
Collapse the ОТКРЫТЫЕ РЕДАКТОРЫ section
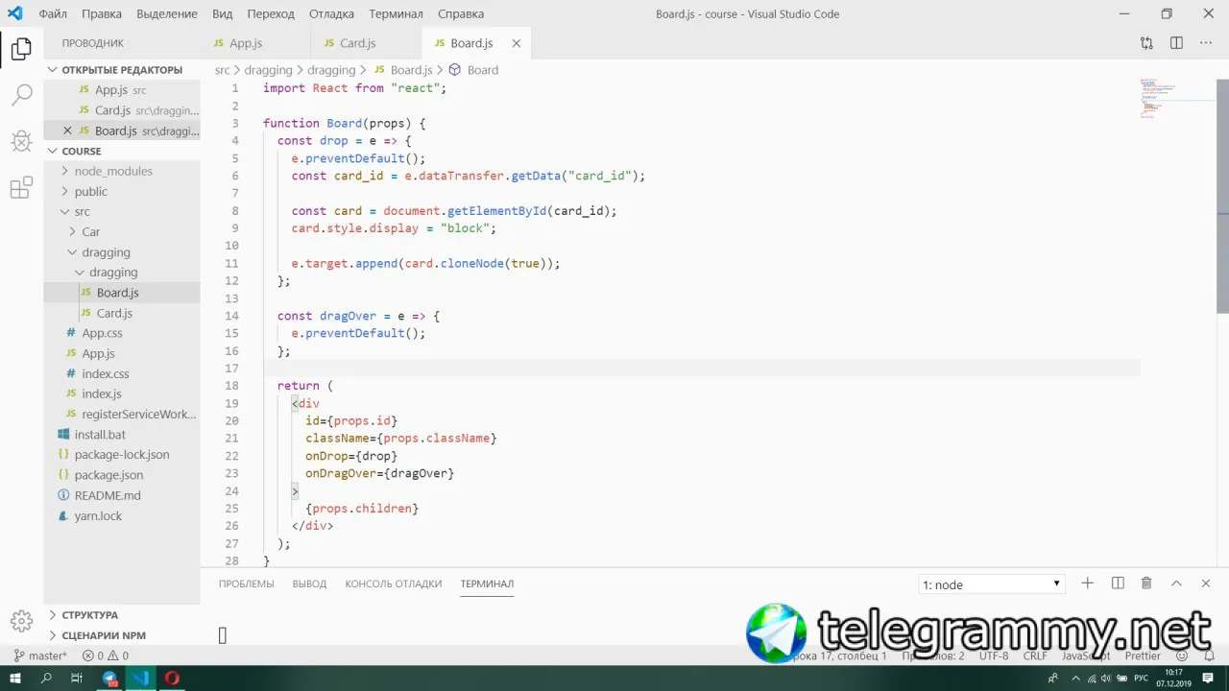click(x=122, y=70)
